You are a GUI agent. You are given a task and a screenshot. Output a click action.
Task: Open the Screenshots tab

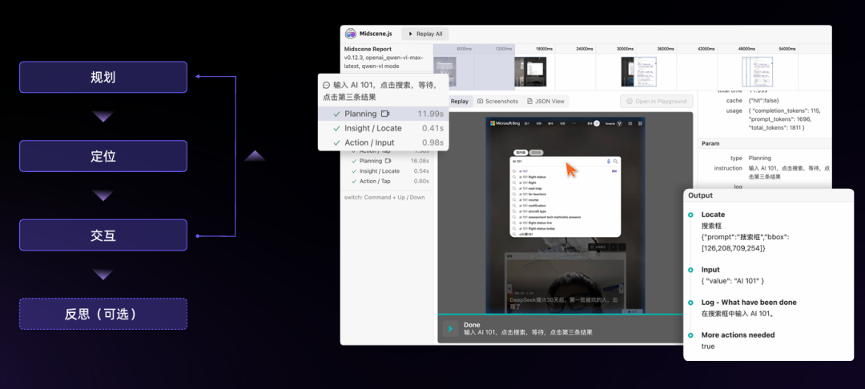(x=497, y=102)
